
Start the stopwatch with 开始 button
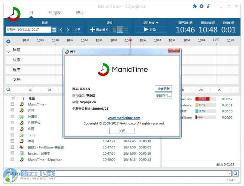[x=151, y=29]
